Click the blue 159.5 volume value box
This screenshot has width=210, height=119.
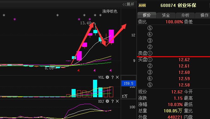tap(129, 83)
